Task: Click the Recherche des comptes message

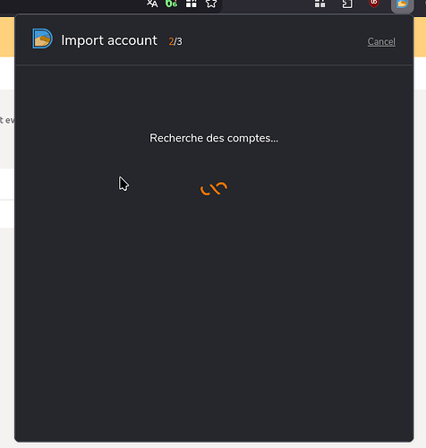Action: click(x=214, y=138)
